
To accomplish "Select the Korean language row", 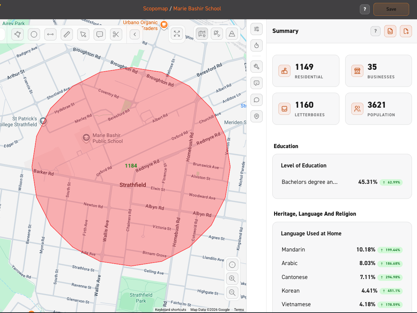I will pyautogui.click(x=342, y=290).
